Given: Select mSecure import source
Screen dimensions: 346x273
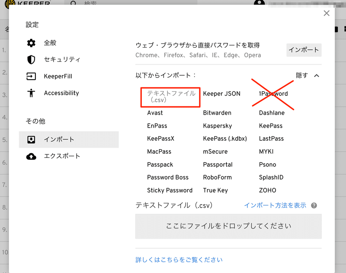Looking at the screenshot, I should pos(215,152).
